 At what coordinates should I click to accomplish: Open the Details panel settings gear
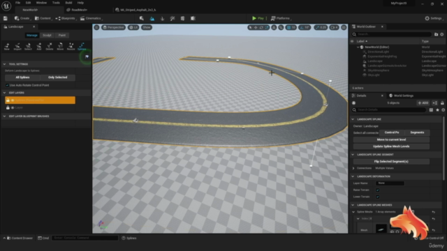[443, 110]
